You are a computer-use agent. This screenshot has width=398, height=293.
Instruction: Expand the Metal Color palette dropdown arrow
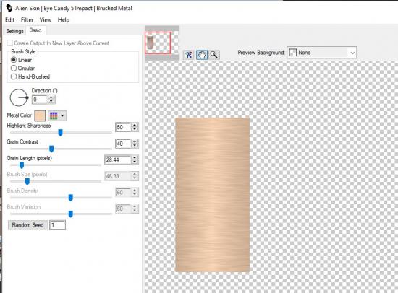pyautogui.click(x=62, y=115)
